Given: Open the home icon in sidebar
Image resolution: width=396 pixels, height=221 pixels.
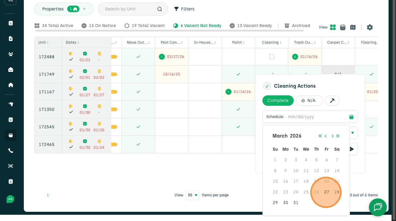Looking at the screenshot, I should click(x=11, y=85).
